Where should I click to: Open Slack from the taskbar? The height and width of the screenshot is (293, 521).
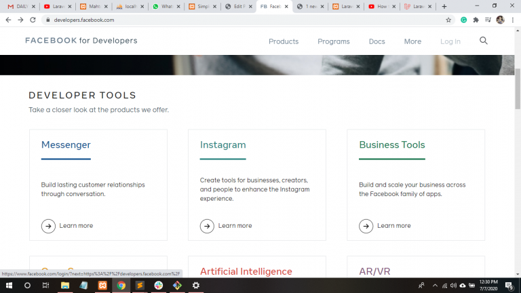click(159, 286)
